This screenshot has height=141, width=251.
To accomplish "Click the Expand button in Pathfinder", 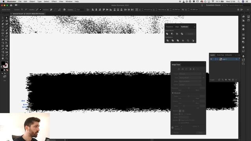I will click(190, 34).
